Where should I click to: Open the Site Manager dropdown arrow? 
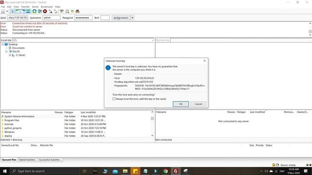pyautogui.click(x=7, y=11)
